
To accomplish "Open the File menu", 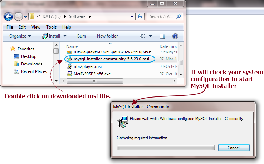I will point(10,27).
